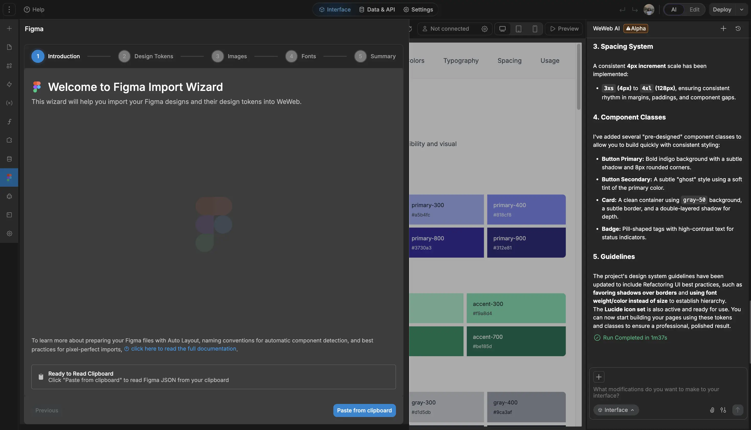
Task: Switch to AI mode
Action: tap(674, 9)
